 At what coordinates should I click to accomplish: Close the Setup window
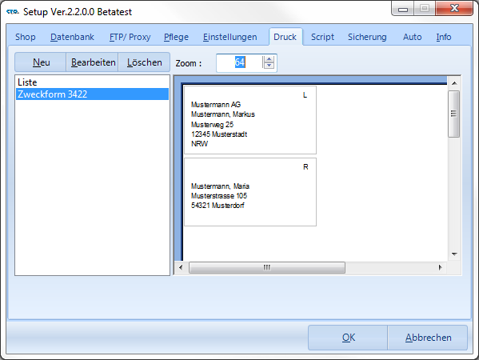454,8
